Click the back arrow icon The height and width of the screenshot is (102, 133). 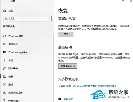click(4, 1)
